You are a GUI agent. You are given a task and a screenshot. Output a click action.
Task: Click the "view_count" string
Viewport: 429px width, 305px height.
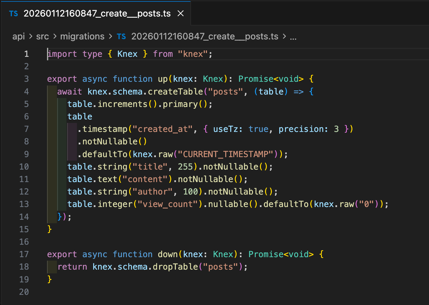tap(168, 204)
